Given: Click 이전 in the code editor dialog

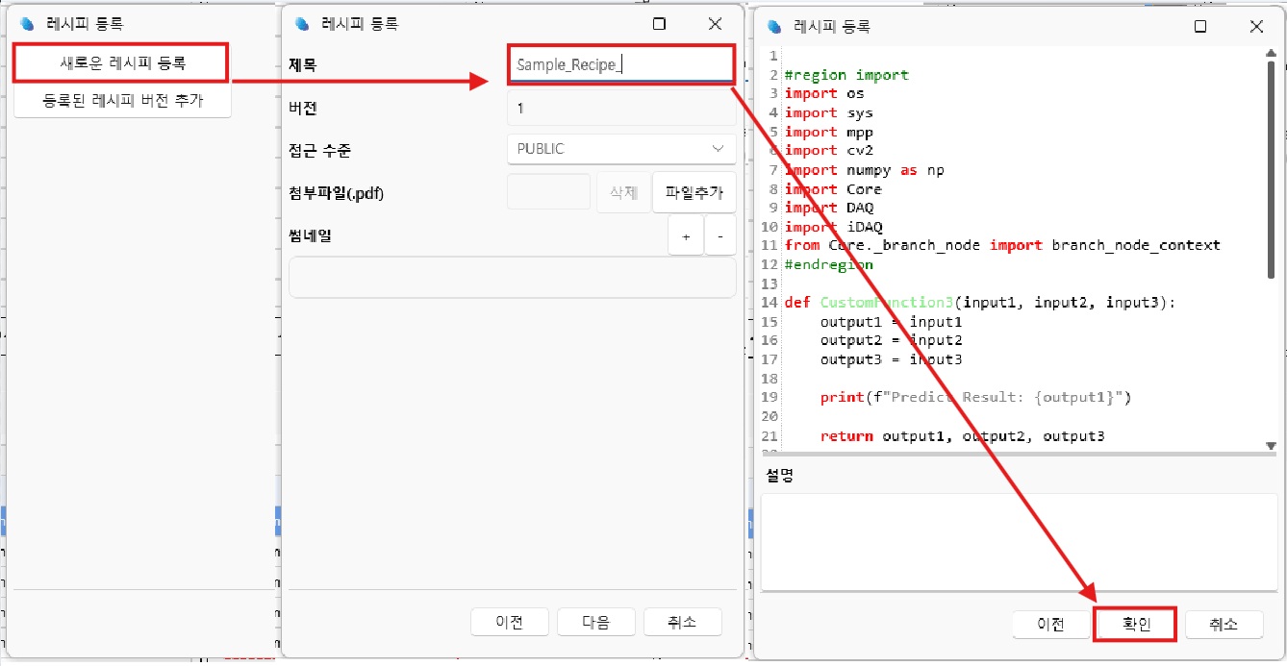Looking at the screenshot, I should 1050,625.
